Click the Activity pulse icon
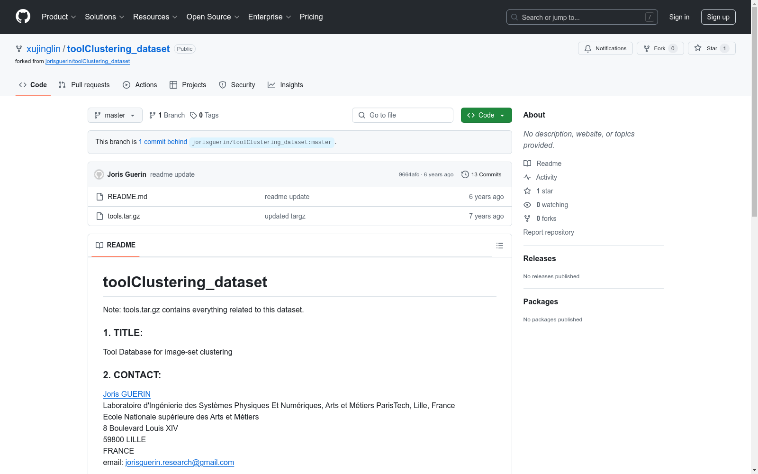The image size is (758, 474). (527, 177)
